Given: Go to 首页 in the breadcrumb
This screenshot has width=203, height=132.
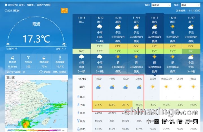Looking at the screenshot, I should tap(21, 5).
